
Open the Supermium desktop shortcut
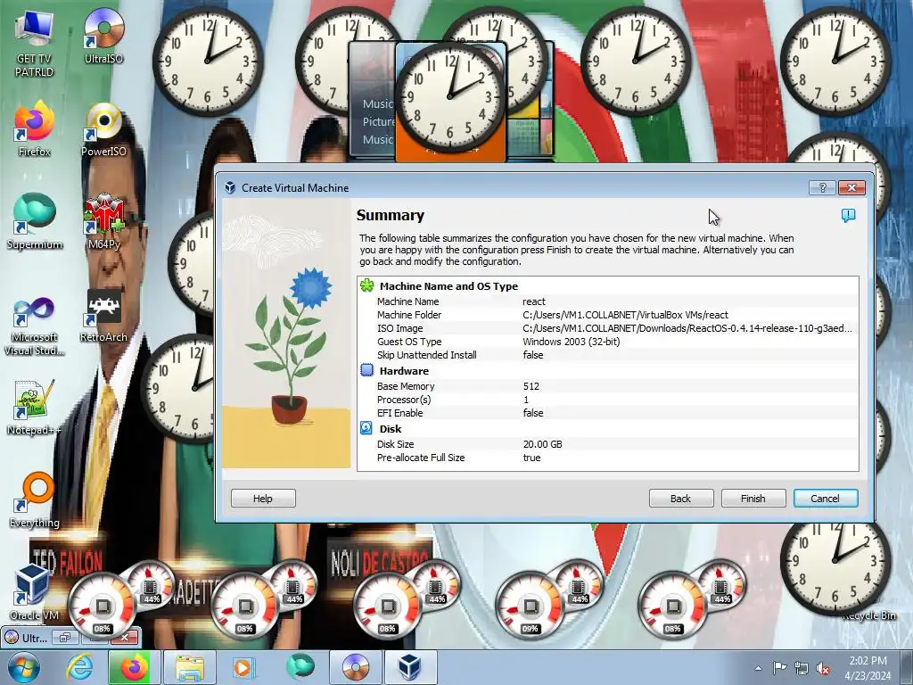pyautogui.click(x=34, y=221)
